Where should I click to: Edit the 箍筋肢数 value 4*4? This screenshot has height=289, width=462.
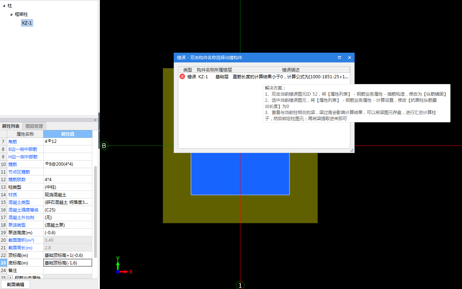[x=67, y=179]
